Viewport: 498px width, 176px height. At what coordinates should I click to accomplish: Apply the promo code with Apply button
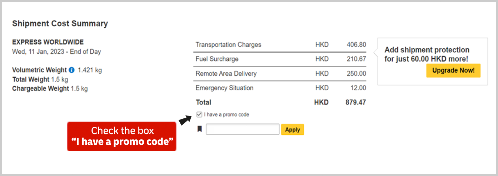pyautogui.click(x=293, y=129)
